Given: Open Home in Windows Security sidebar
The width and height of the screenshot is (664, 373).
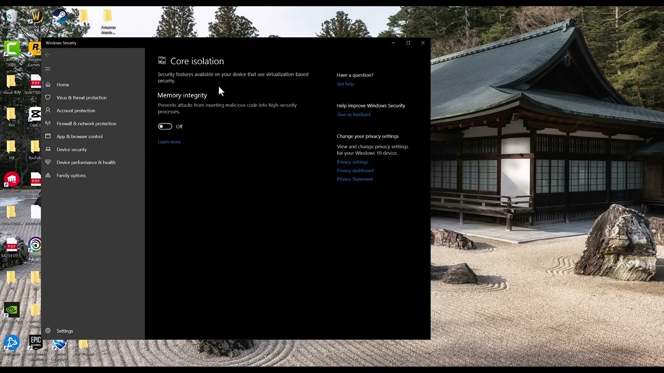Looking at the screenshot, I should pyautogui.click(x=63, y=84).
